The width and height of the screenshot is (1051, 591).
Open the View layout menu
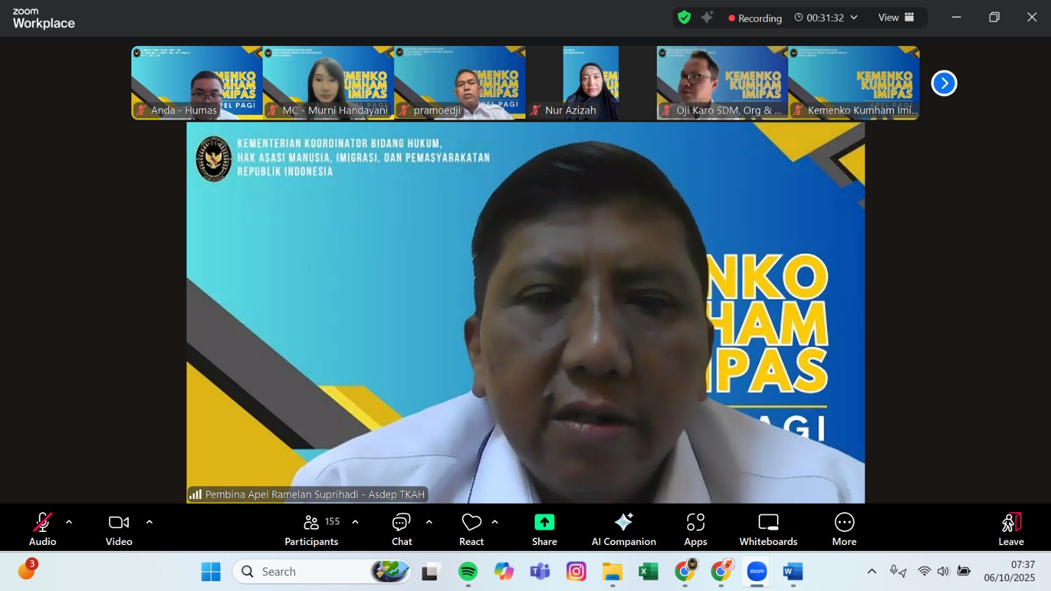(x=896, y=18)
